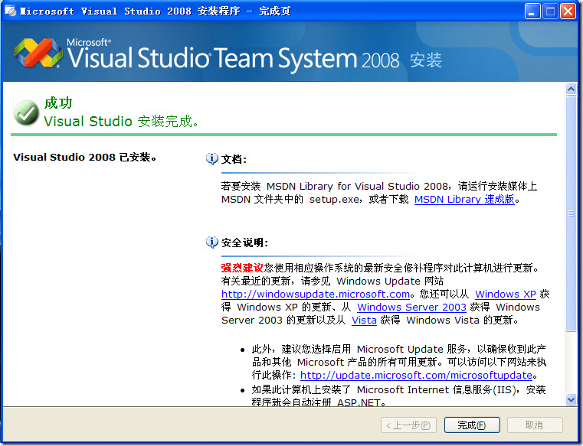
Task: Click the Visual Studio logo in banner
Action: pyautogui.click(x=38, y=53)
